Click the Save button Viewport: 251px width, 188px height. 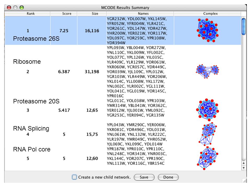click(x=144, y=177)
